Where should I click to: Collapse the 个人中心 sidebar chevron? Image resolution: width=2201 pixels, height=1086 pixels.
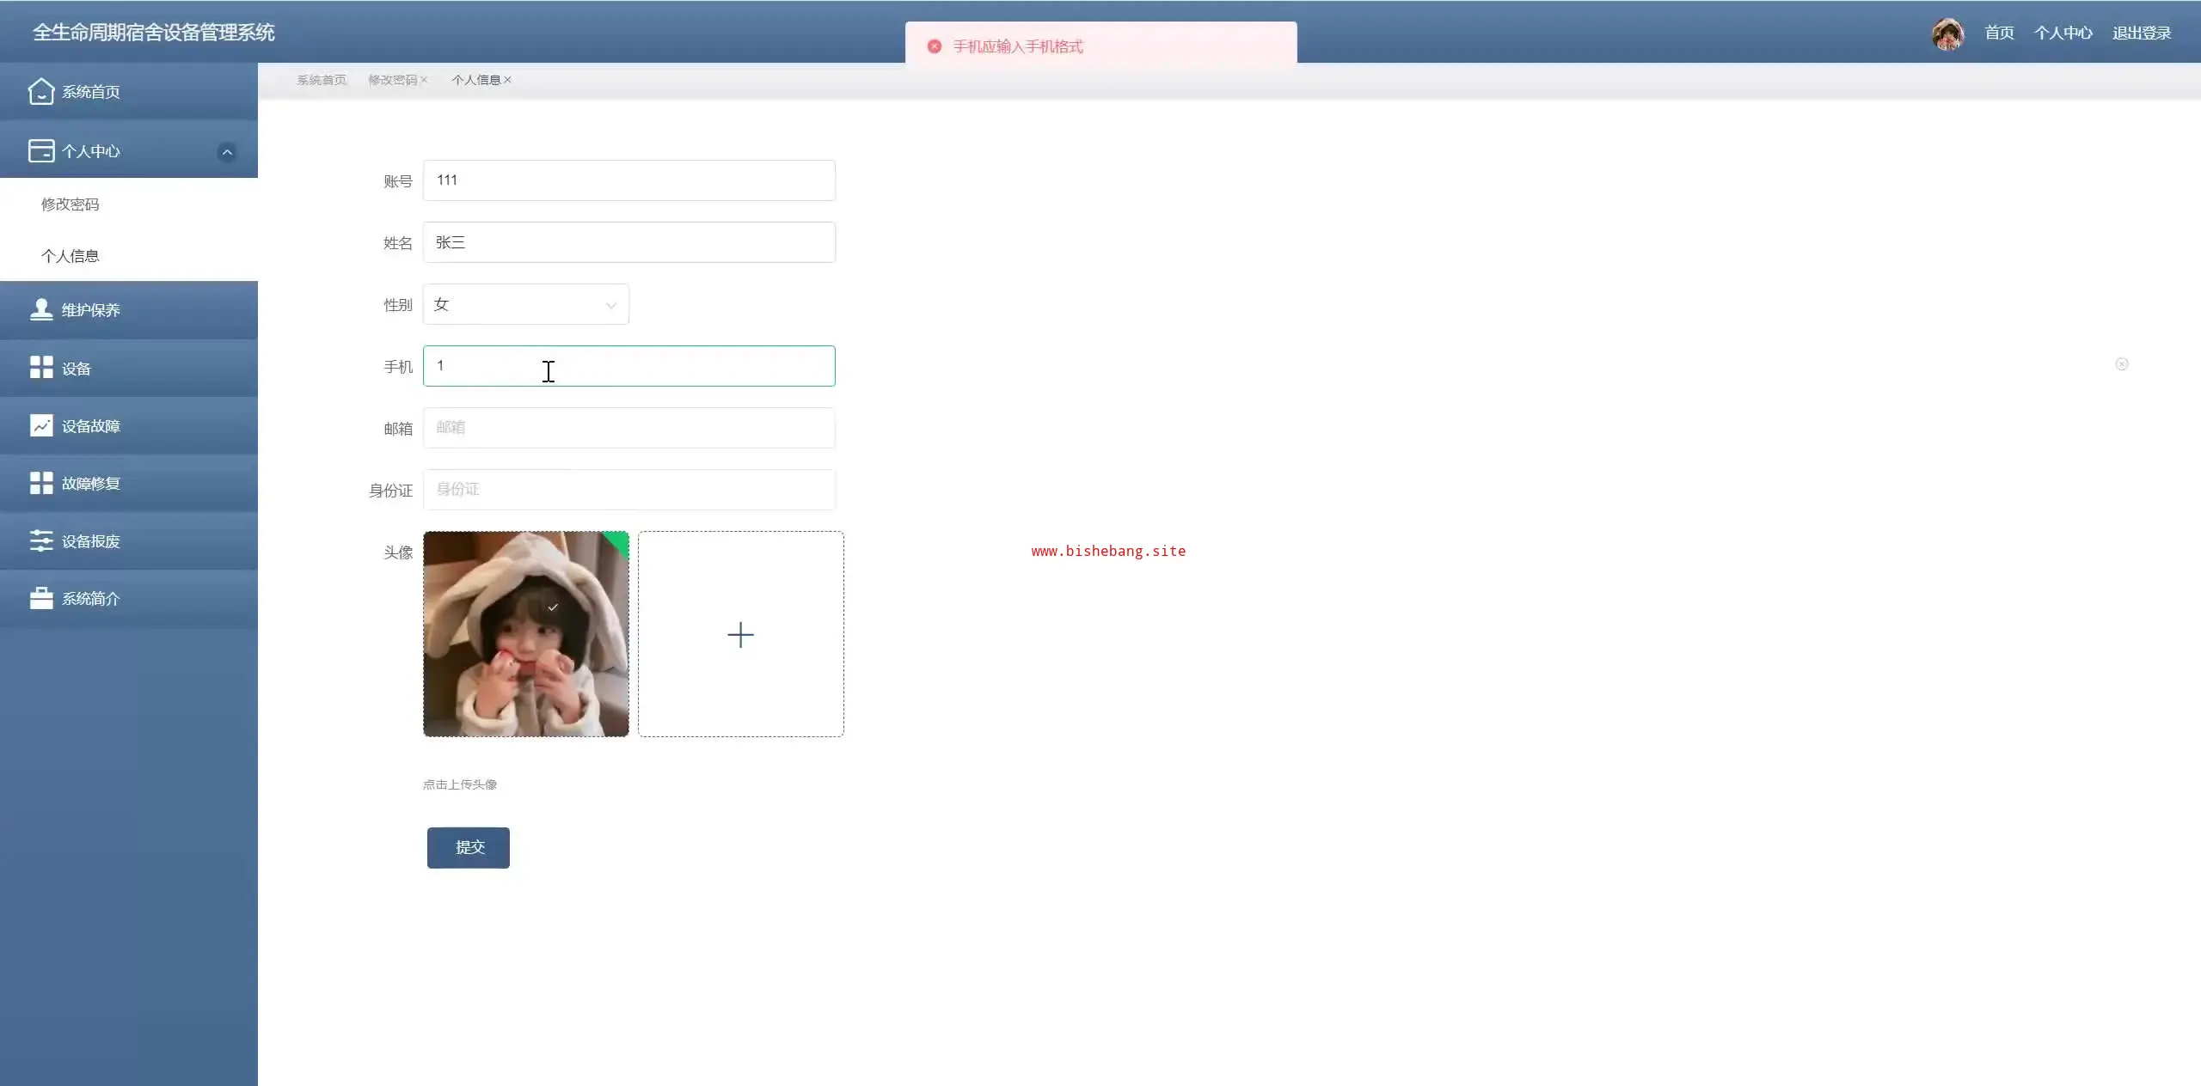227,152
